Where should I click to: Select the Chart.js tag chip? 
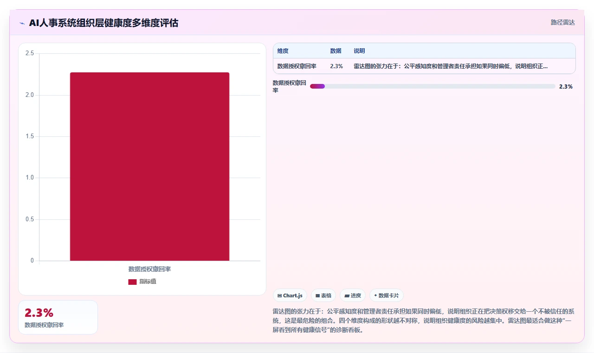pyautogui.click(x=290, y=295)
